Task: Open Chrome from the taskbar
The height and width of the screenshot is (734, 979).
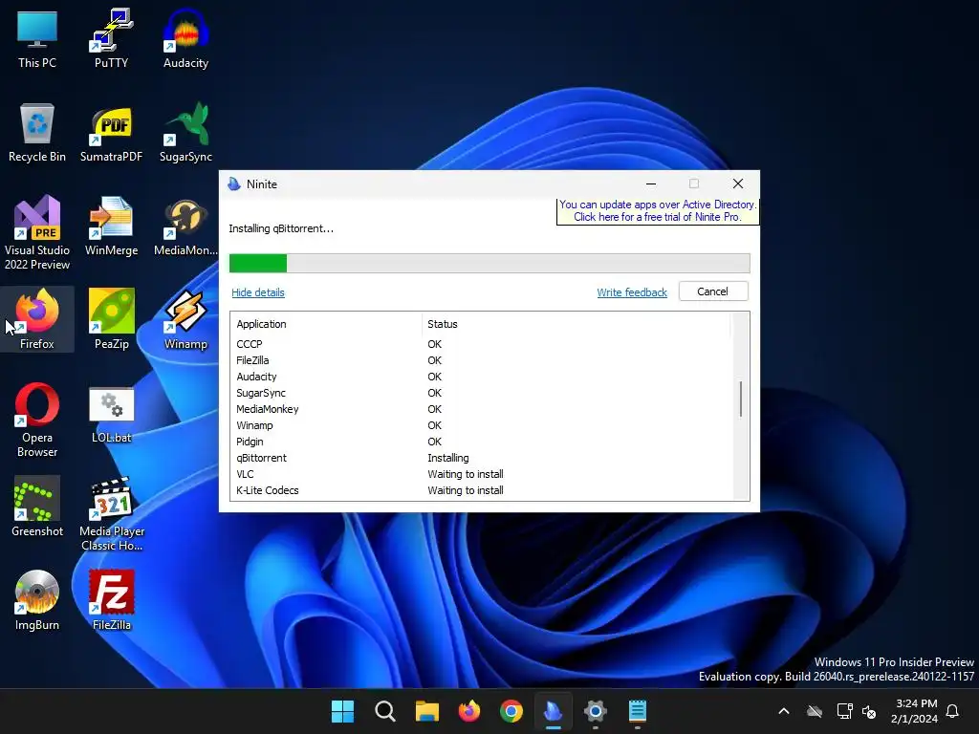Action: click(x=511, y=711)
